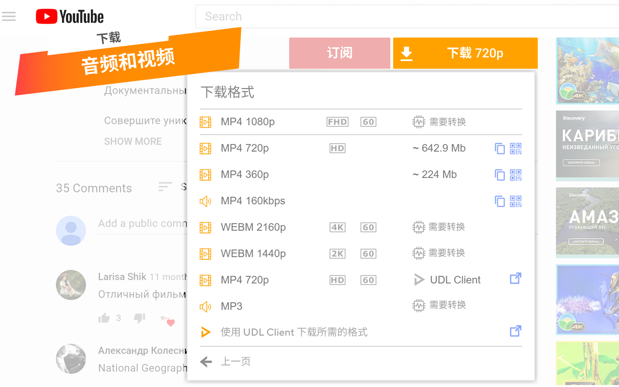Screen dimensions: 619x387
Task: Open the comments sort options icon
Action: click(165, 187)
